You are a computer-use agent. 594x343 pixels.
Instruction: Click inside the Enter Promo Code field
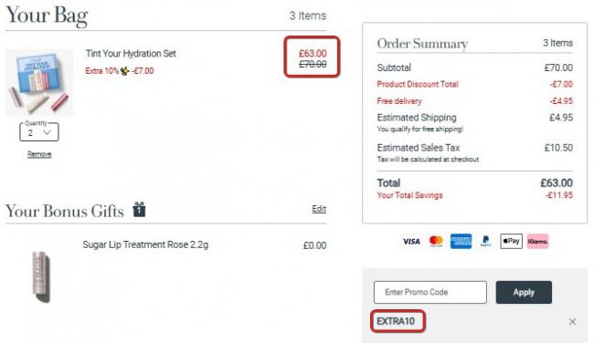pyautogui.click(x=430, y=292)
